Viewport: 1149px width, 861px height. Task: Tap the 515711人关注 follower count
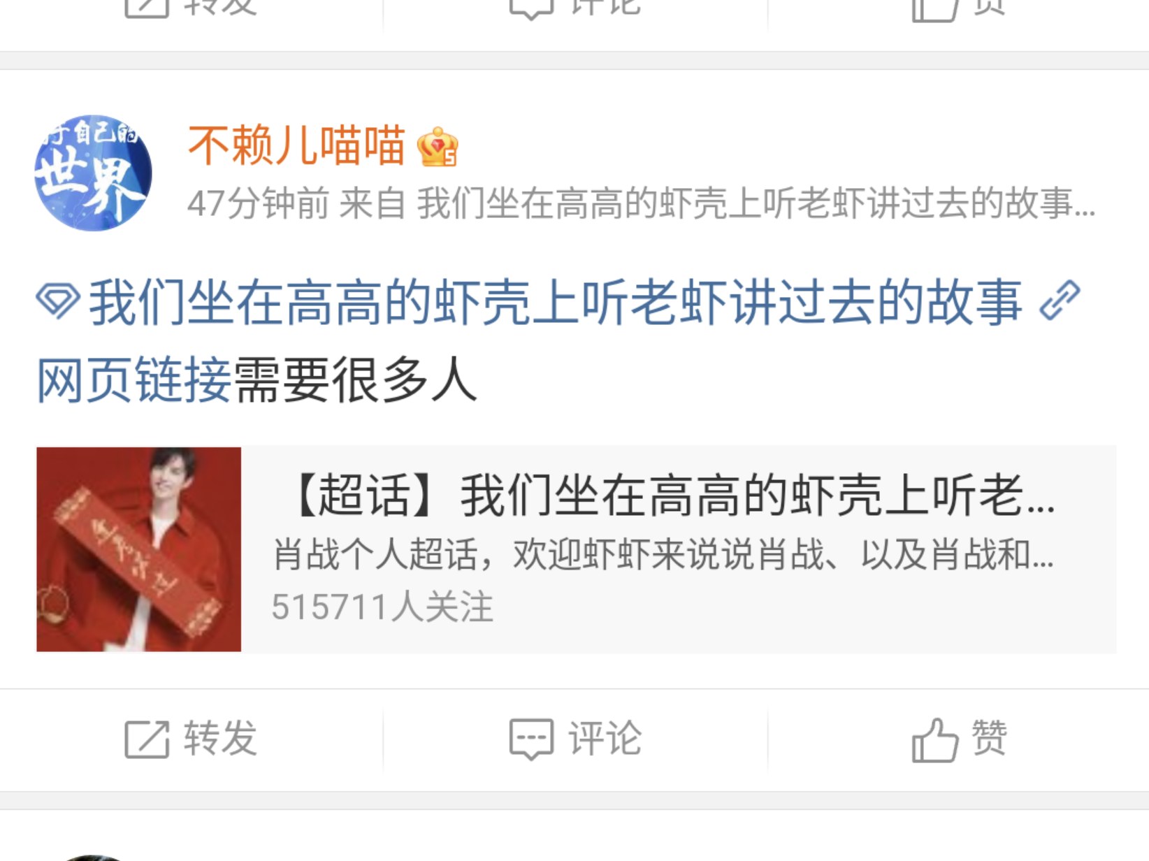(382, 607)
